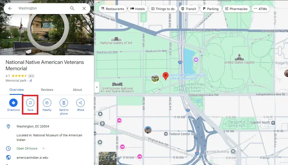
Task: Show ATMs on the map
Action: (260, 9)
